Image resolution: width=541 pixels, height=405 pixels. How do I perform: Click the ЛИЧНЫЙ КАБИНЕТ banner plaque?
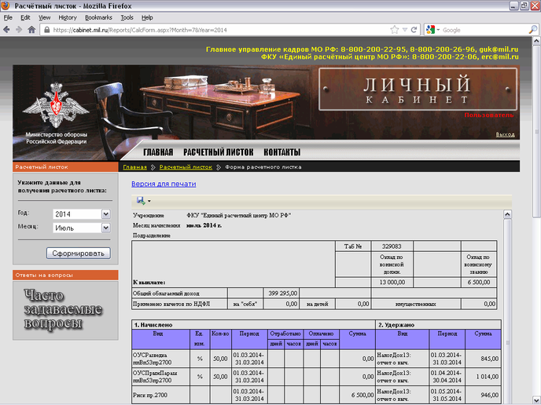tap(418, 89)
